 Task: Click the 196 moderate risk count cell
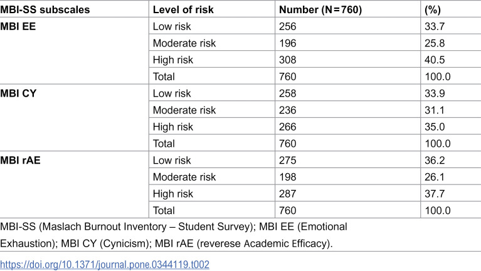click(287, 43)
